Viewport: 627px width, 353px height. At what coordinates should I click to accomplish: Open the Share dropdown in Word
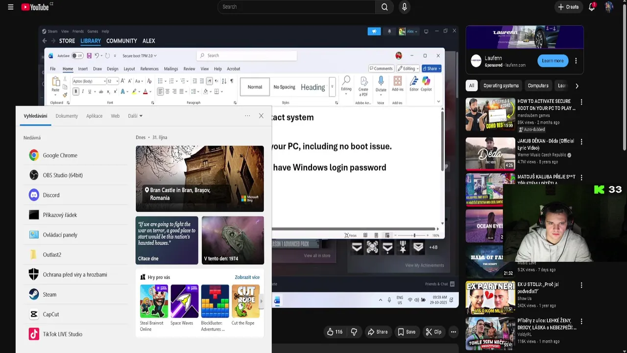click(x=432, y=69)
